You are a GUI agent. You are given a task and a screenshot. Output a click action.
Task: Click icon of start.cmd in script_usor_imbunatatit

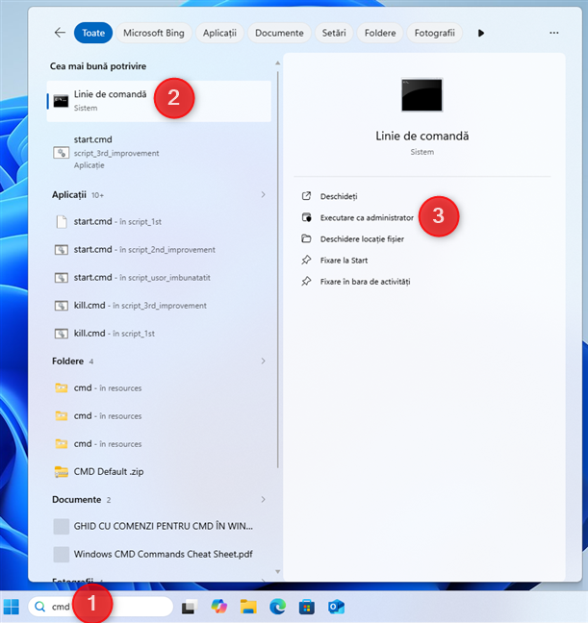pyautogui.click(x=61, y=278)
